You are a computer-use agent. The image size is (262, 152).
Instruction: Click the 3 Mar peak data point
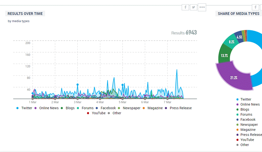pos(78,85)
